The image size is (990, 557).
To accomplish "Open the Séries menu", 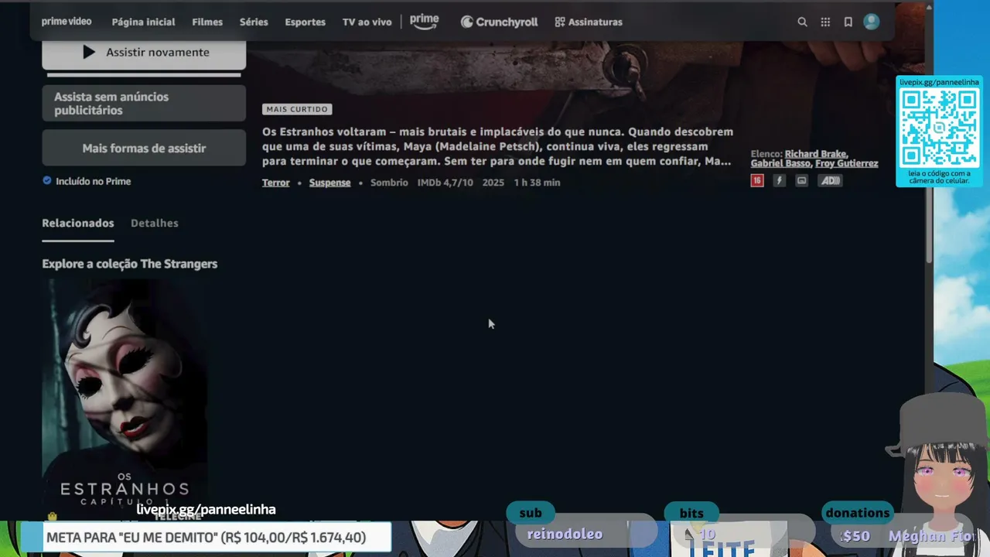I will pos(254,22).
